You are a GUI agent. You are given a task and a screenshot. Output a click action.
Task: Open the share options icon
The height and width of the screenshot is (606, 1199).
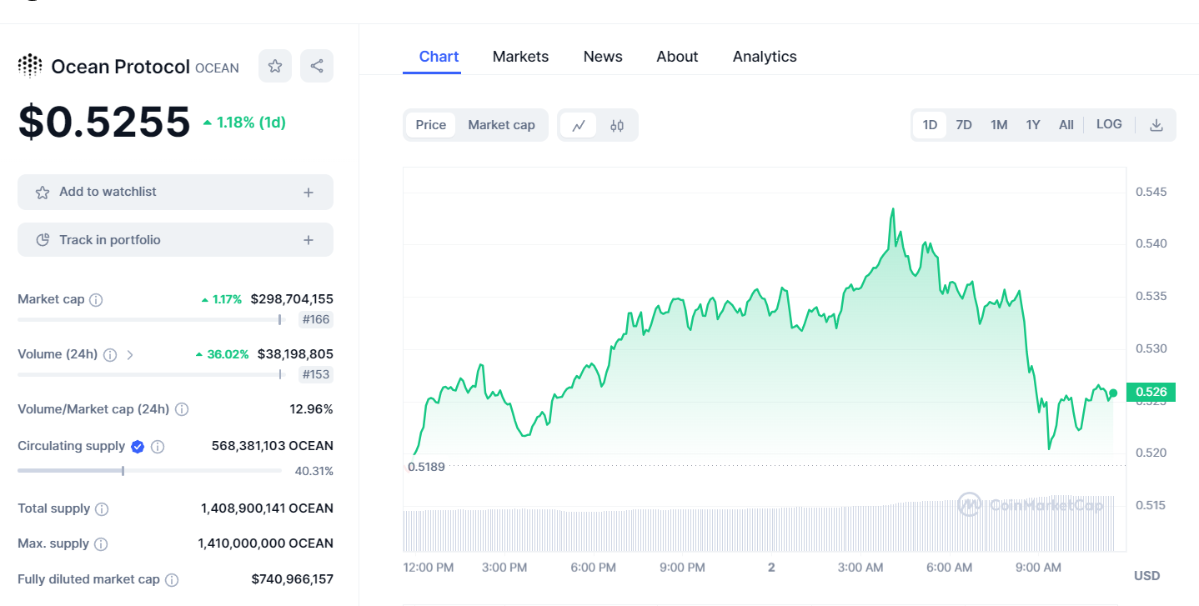click(x=317, y=66)
